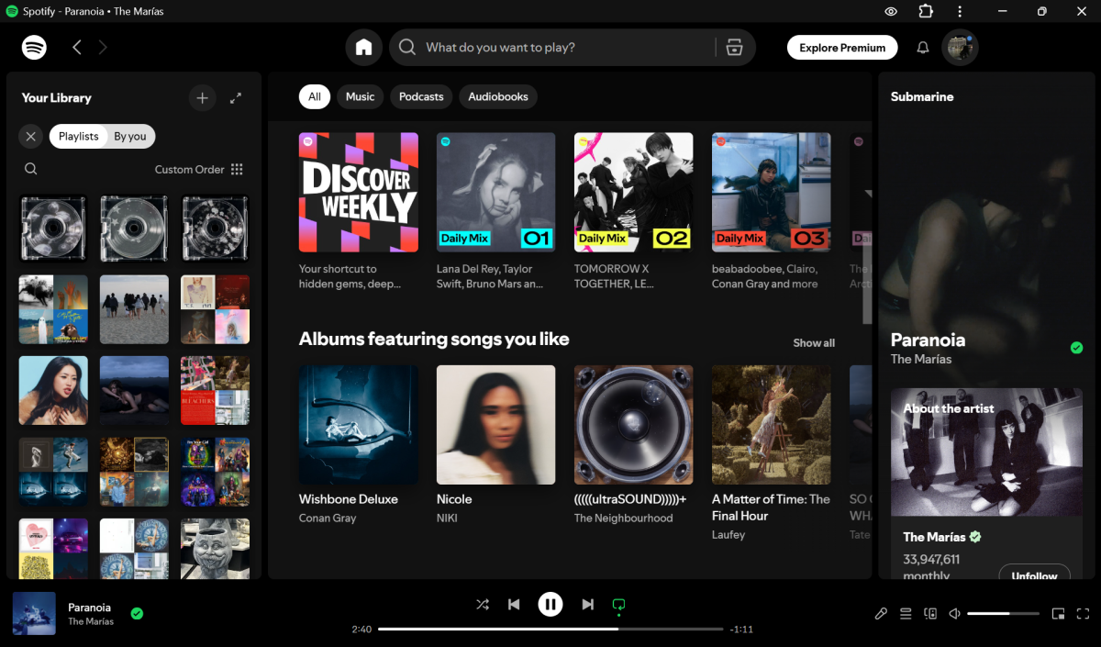
Task: Select the Audiobooks filter tab
Action: [x=498, y=96]
